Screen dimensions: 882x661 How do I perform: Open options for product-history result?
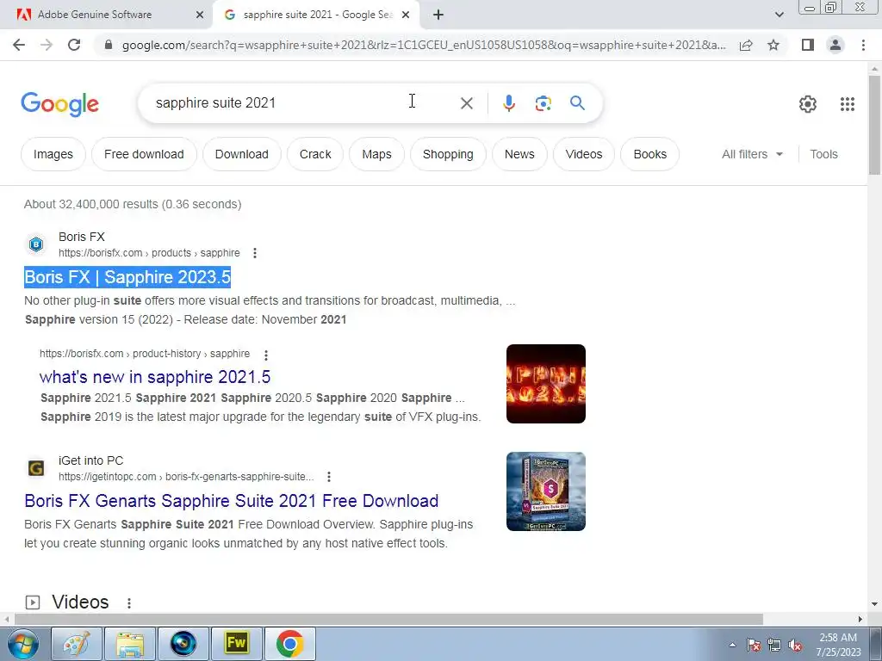click(x=266, y=355)
